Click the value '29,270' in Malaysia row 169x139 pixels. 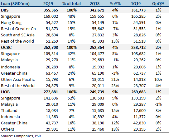pyautogui.click(x=52, y=60)
